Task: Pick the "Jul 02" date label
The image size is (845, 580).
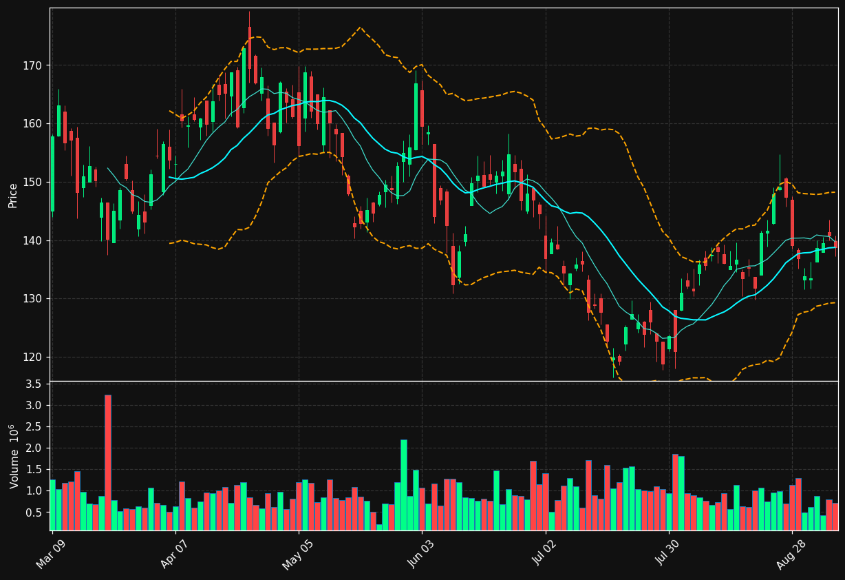Action: [545, 553]
